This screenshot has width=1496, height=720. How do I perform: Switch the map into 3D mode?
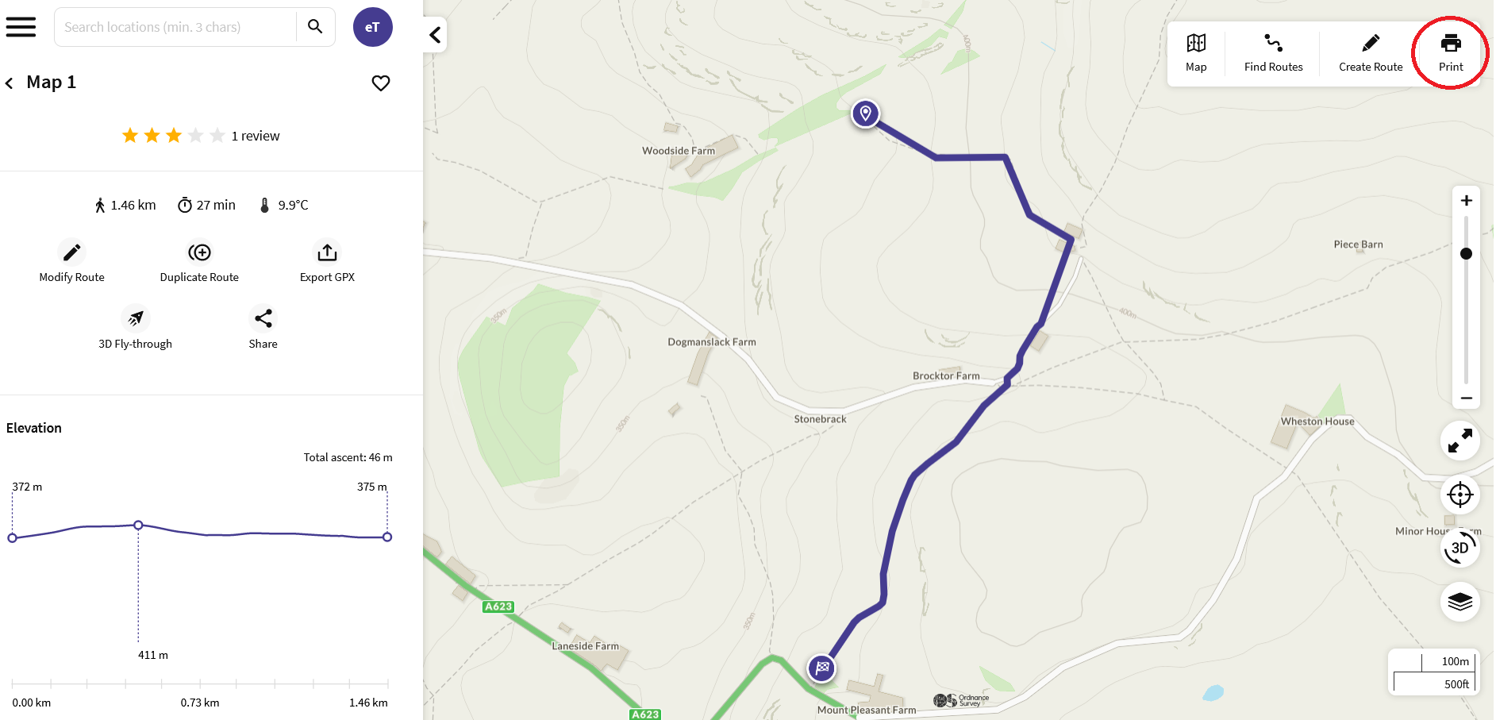(x=1458, y=547)
